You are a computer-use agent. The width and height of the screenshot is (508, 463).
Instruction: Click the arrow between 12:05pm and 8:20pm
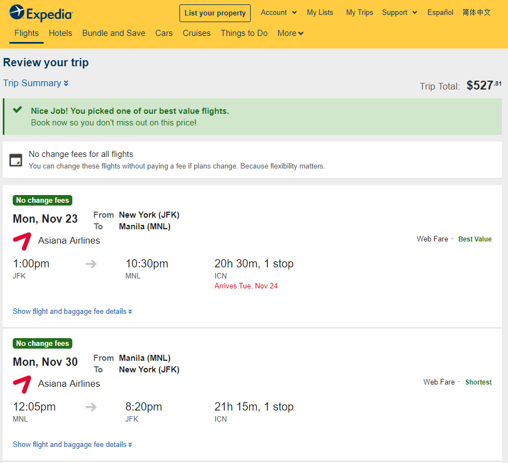[x=91, y=407]
